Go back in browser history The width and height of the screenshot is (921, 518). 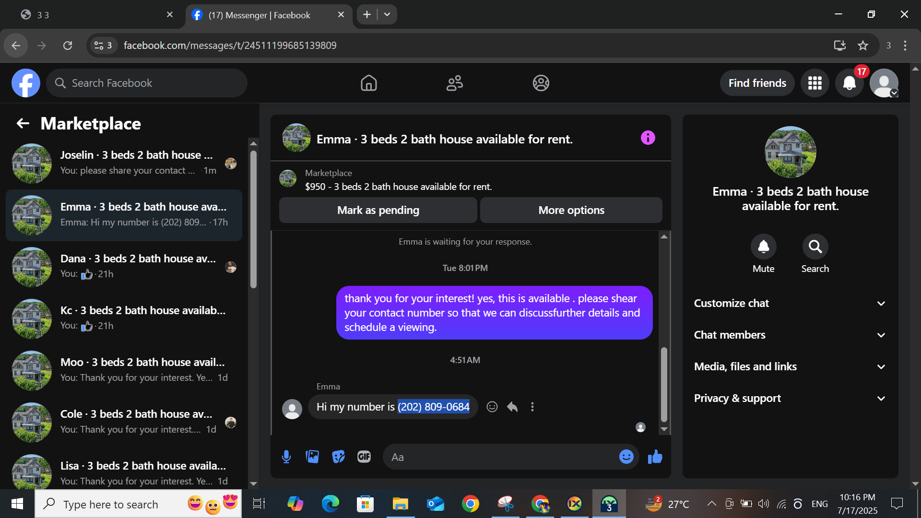pyautogui.click(x=16, y=46)
